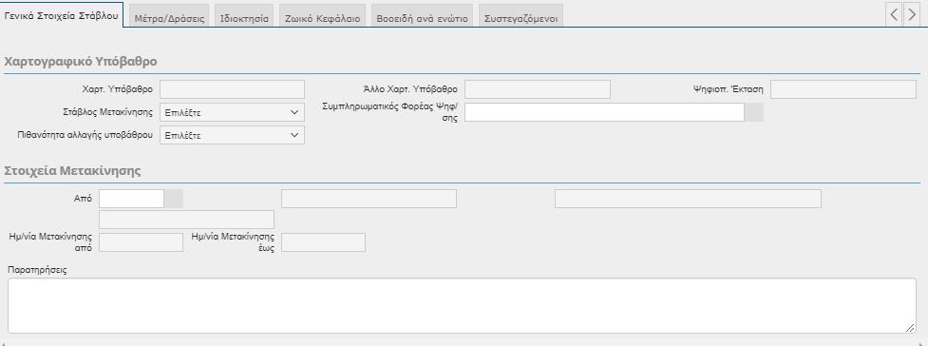Image resolution: width=928 pixels, height=346 pixels.
Task: Click the Ψηφιοπ. Έκταση label
Action: (x=729, y=89)
